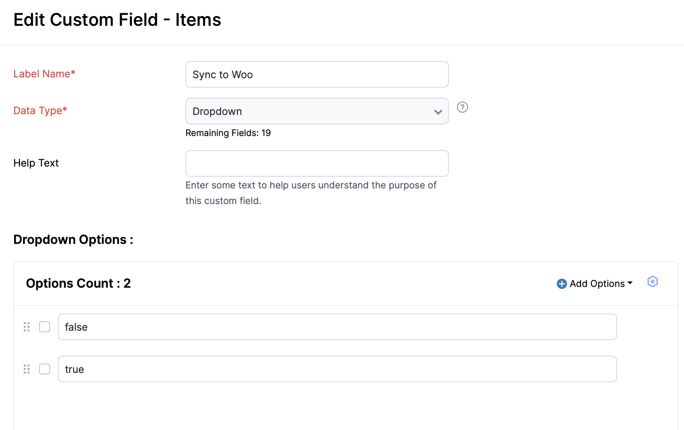Open the Data Type combo box showing 'Dropdown'
684x430 pixels.
[317, 111]
